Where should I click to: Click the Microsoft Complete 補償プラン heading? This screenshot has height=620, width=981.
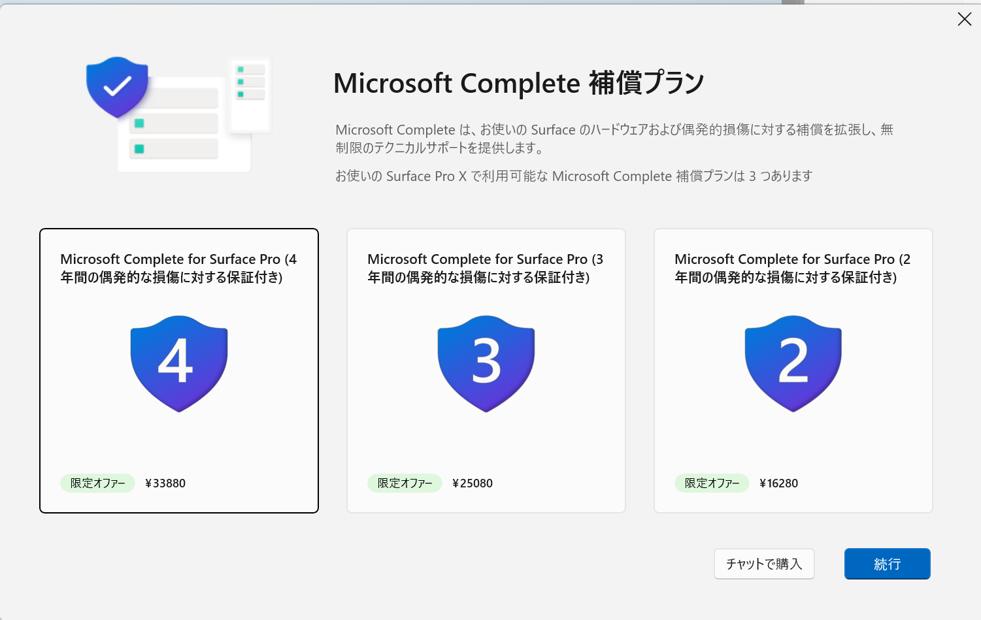click(519, 84)
